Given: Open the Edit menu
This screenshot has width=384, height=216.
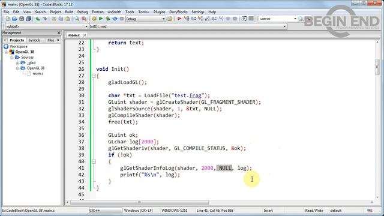Looking at the screenshot, I should pyautogui.click(x=16, y=12).
